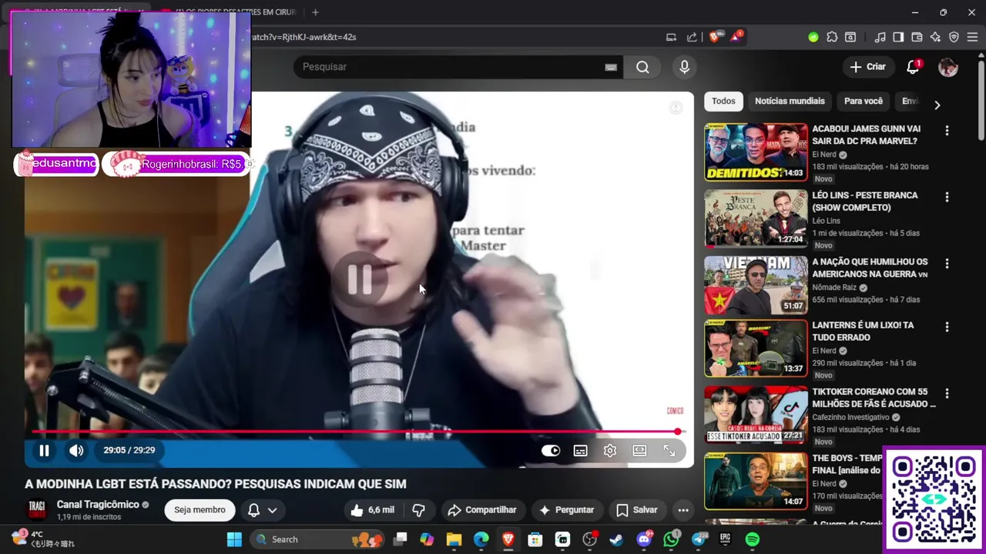Screen dimensions: 986x554
Task: Open TIKTOKER COREANO COM 55 MILHÕES title
Action: point(874,398)
